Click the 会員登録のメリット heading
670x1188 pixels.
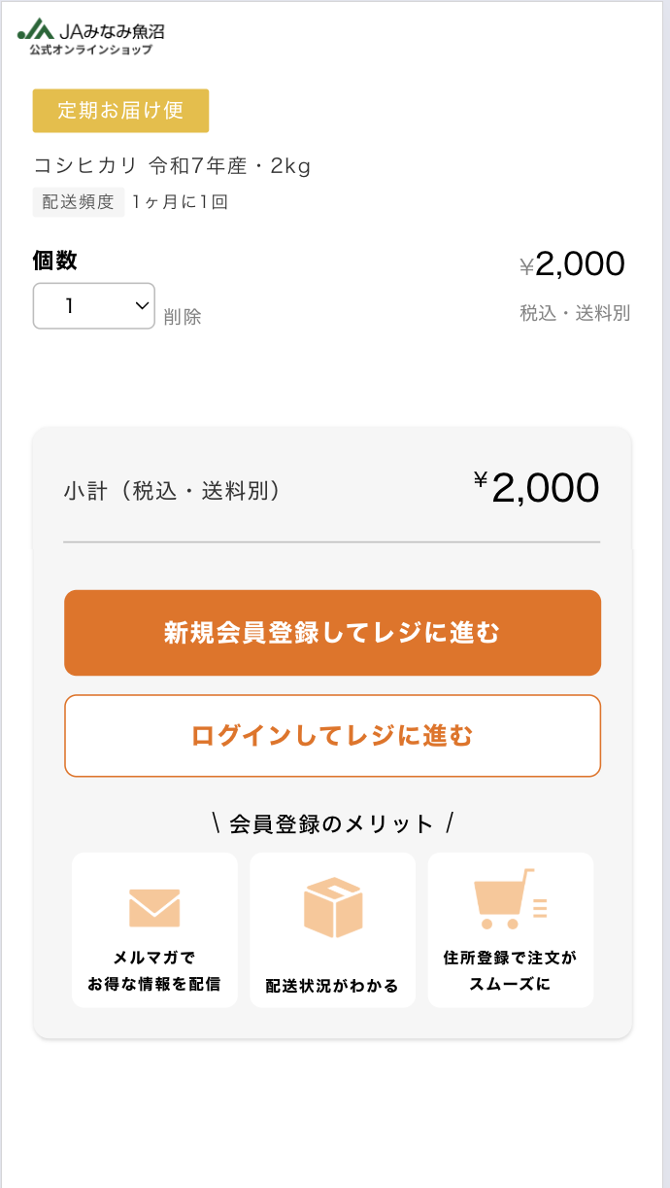click(x=332, y=821)
